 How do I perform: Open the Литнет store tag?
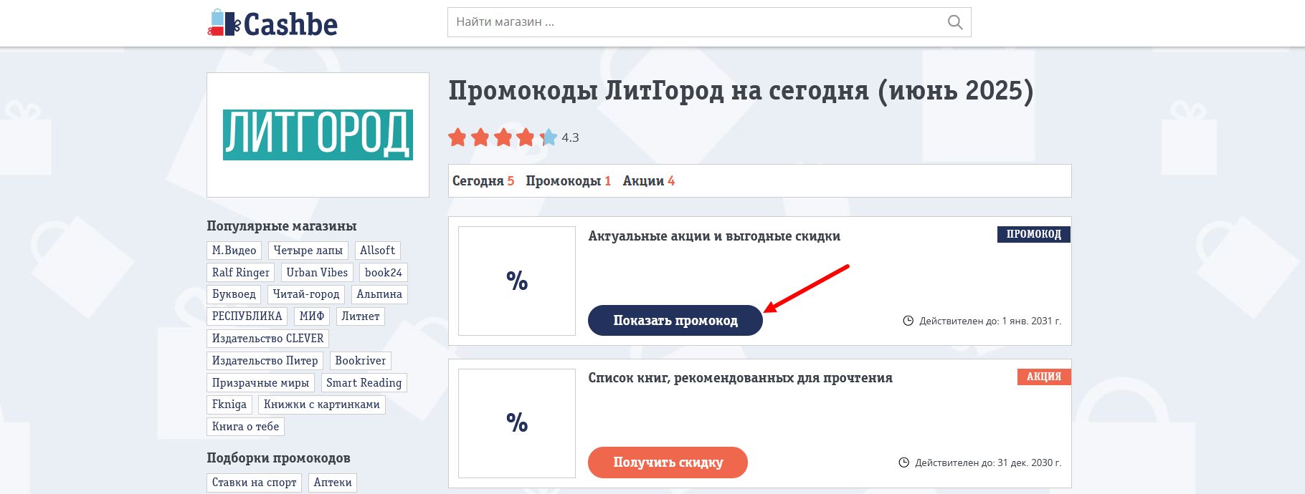(x=361, y=316)
